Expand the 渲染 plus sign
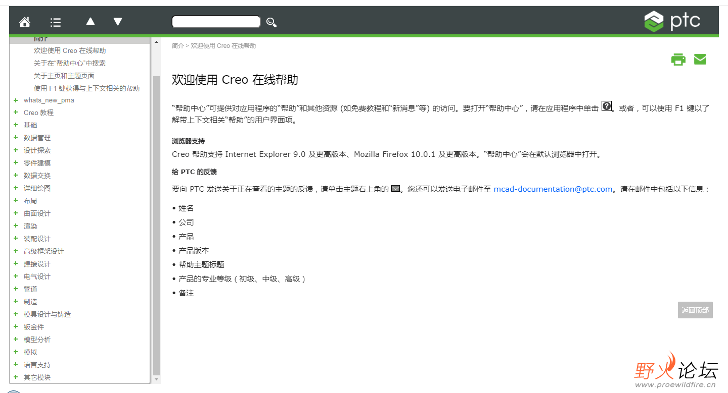 point(16,226)
